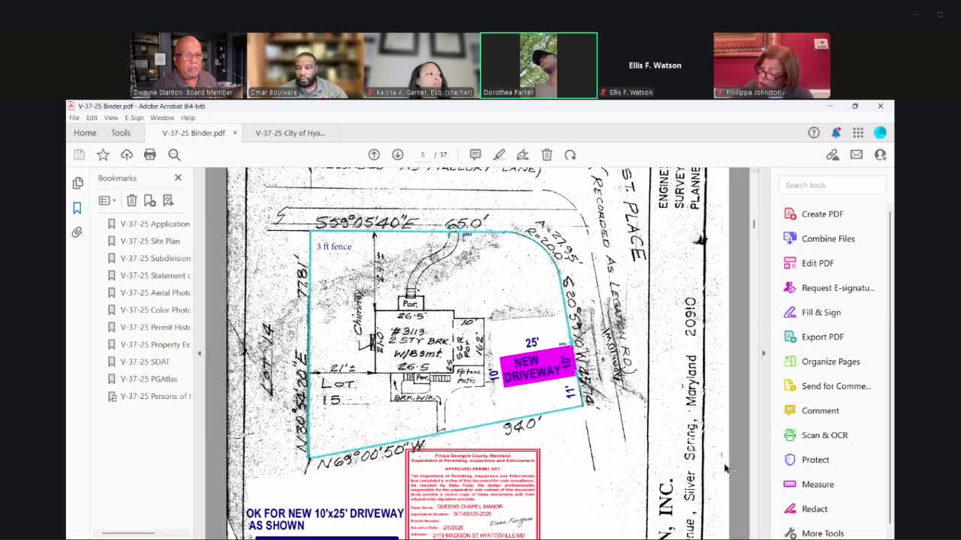Image resolution: width=961 pixels, height=540 pixels.
Task: Rotate the page using the rotate icon
Action: [571, 154]
